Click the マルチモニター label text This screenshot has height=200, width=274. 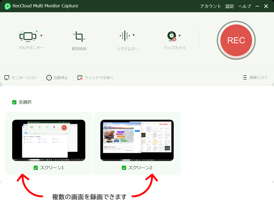click(x=31, y=48)
